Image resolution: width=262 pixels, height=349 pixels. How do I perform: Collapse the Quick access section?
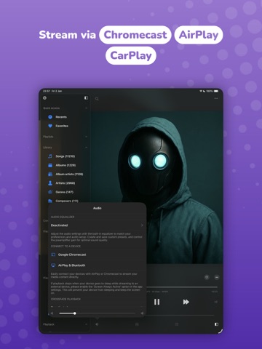coord(87,108)
